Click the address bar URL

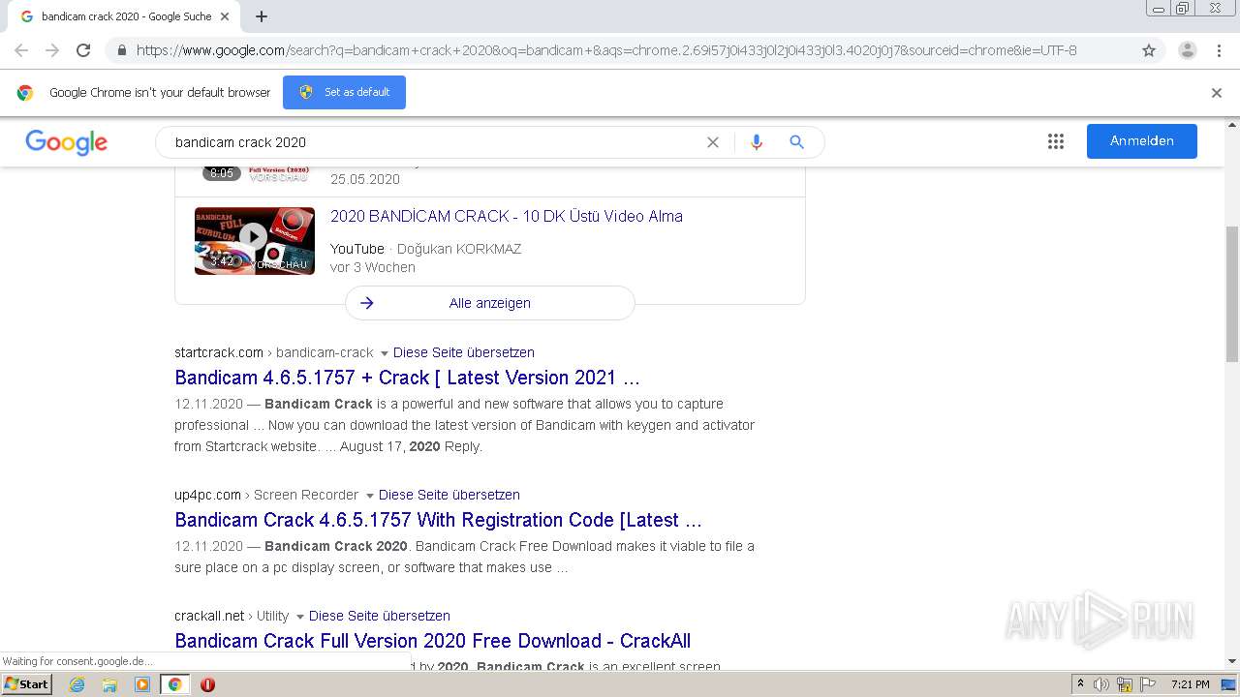click(606, 50)
